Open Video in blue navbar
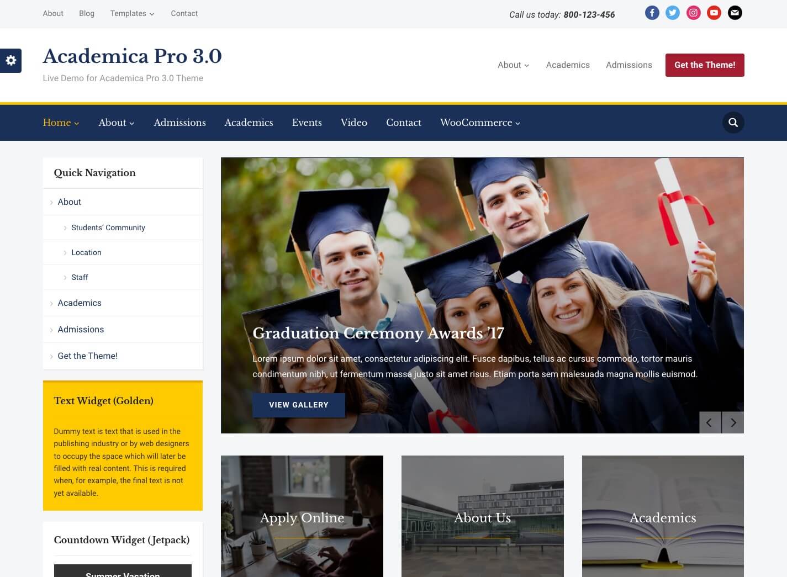This screenshot has width=787, height=577. [x=353, y=123]
